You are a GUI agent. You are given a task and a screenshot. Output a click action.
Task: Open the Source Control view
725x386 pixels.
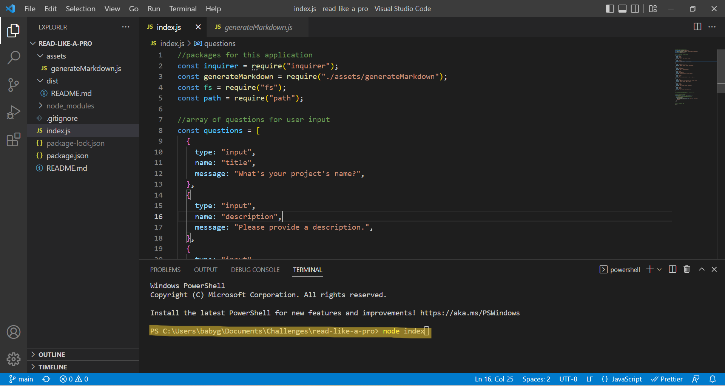tap(14, 85)
